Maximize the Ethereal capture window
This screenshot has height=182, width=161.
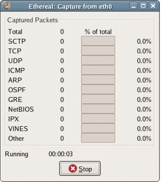[143, 6]
